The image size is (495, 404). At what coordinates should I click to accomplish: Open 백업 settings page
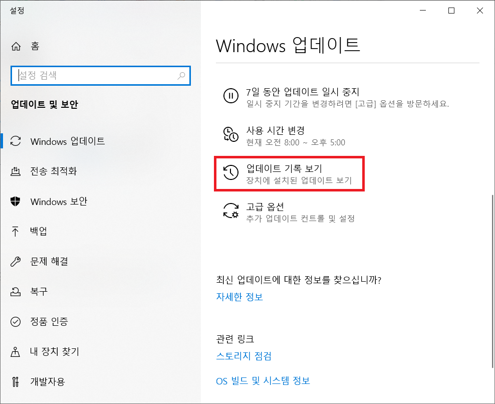coord(100,231)
